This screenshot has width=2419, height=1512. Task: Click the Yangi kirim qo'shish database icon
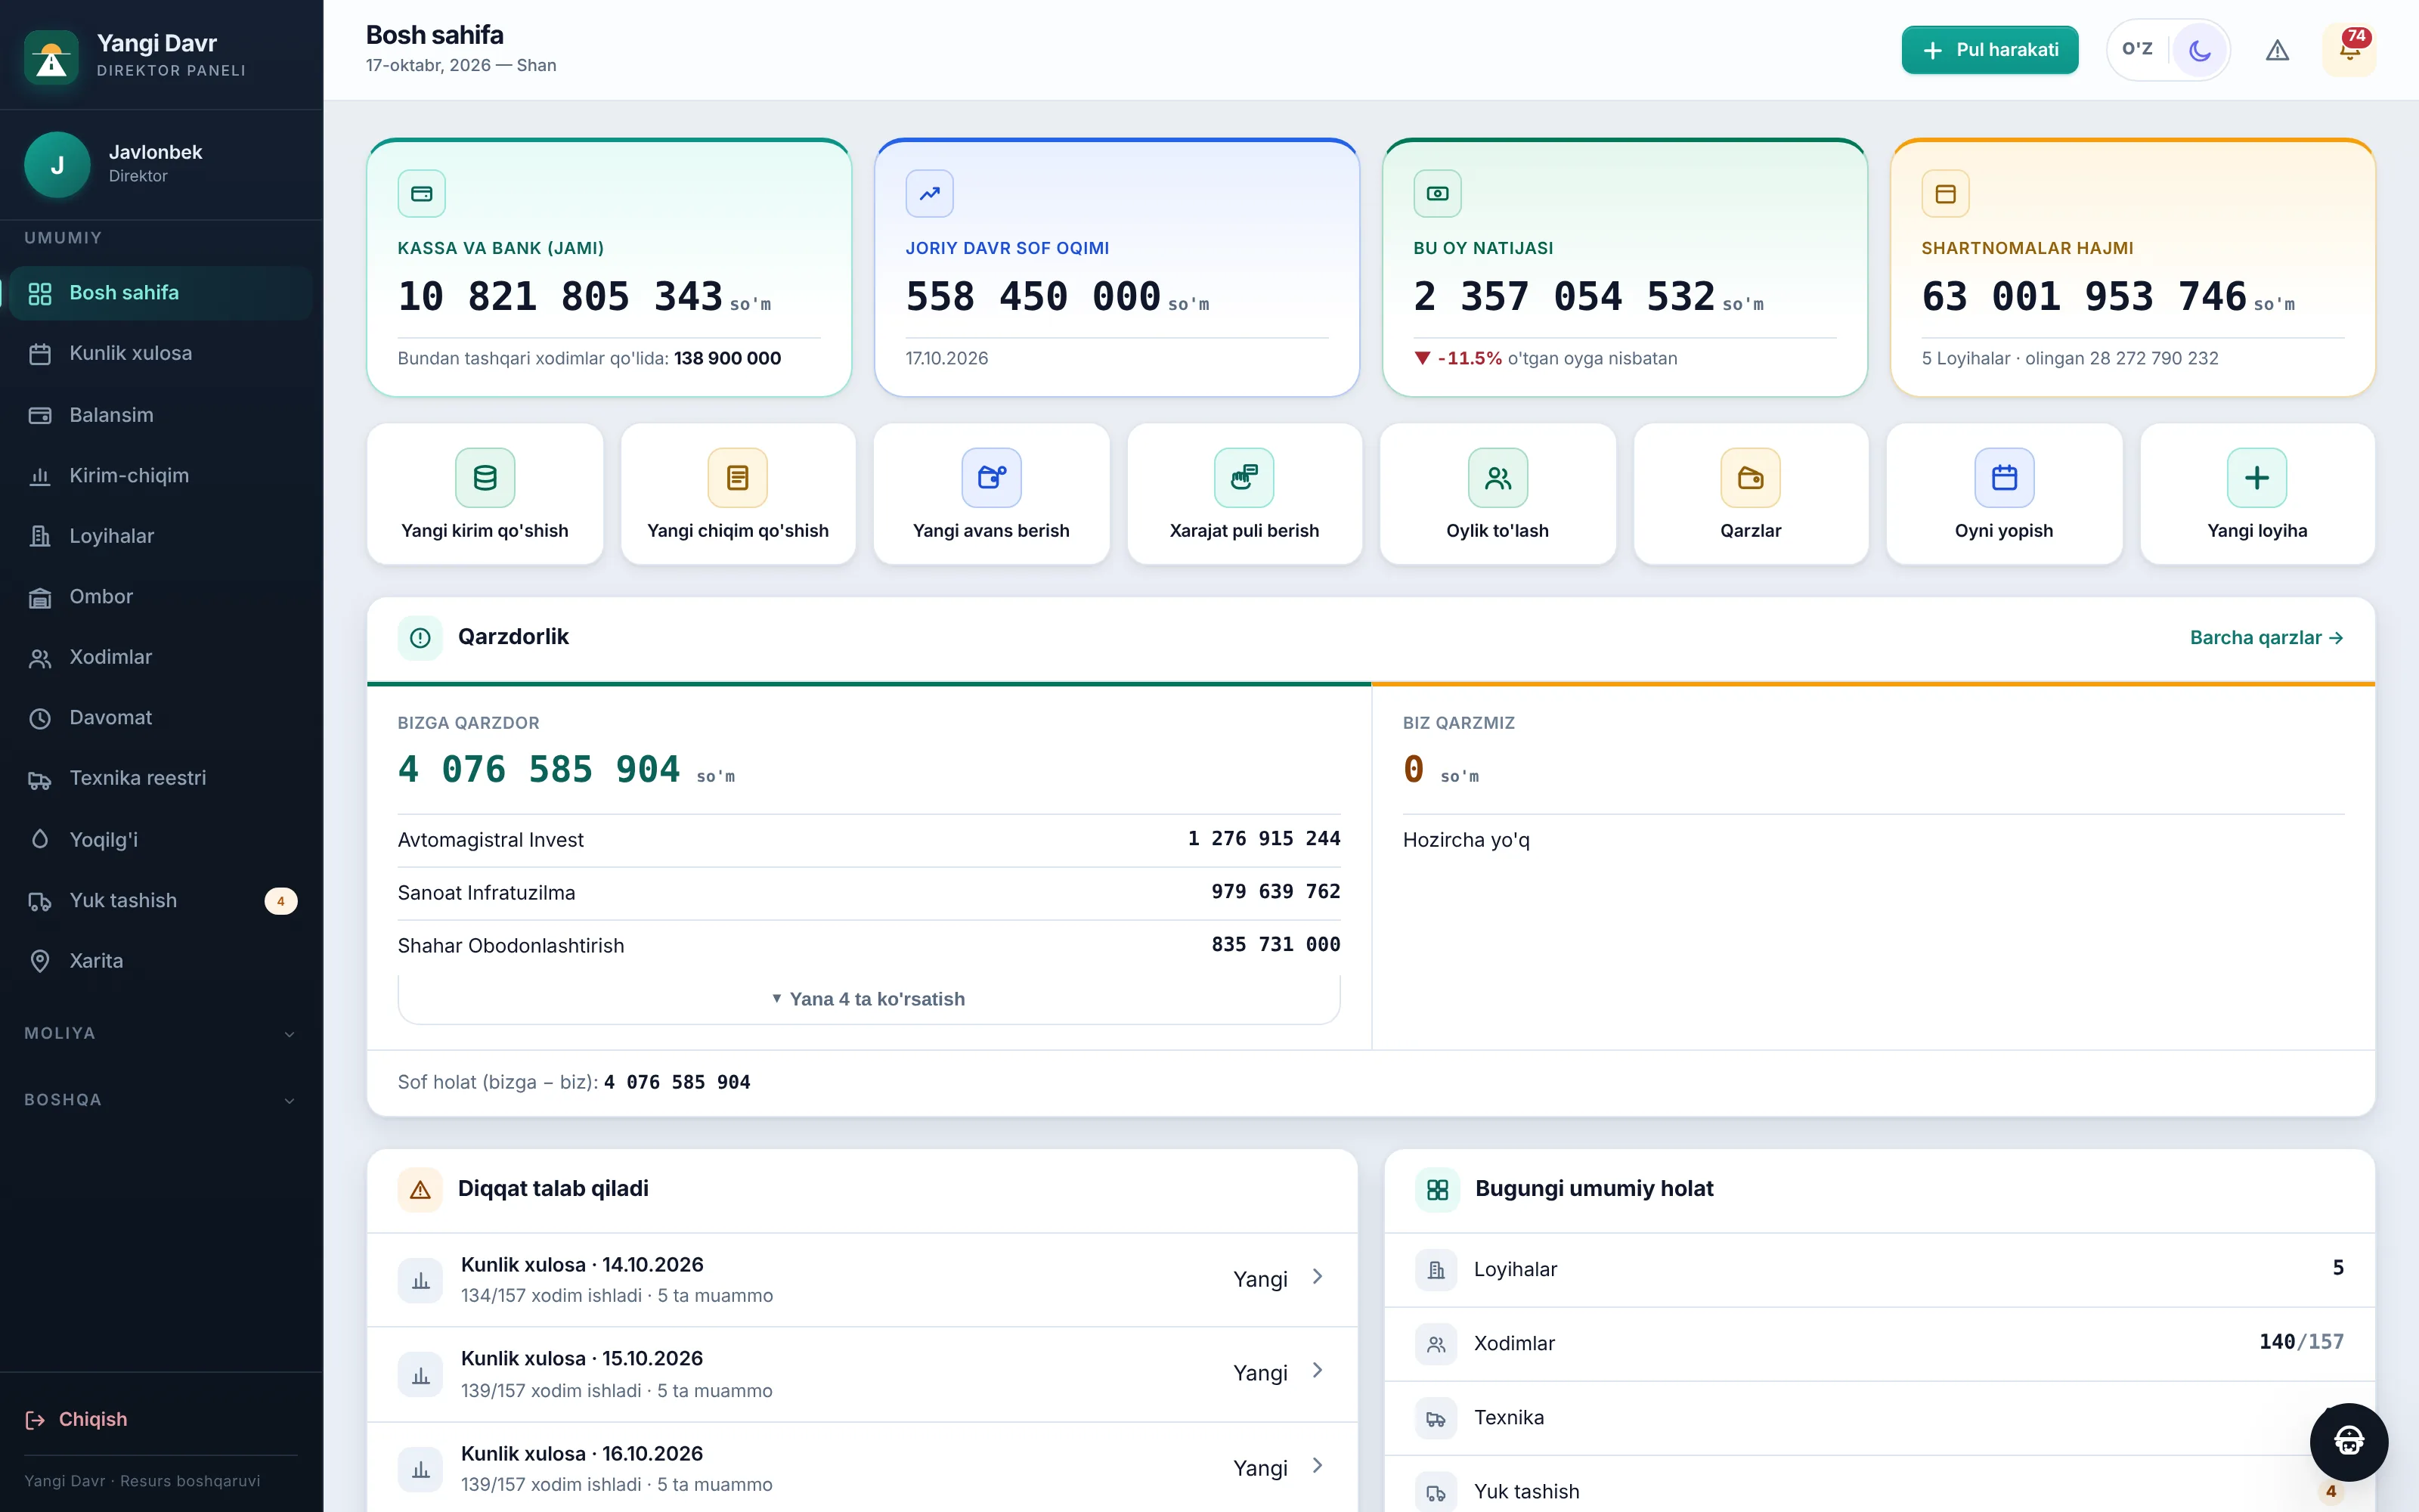click(x=485, y=478)
